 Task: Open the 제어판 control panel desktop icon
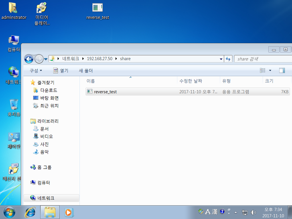tap(14, 140)
